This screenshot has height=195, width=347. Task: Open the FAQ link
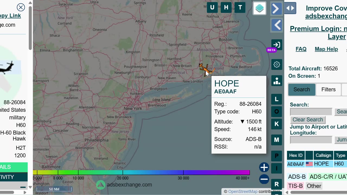point(301,49)
